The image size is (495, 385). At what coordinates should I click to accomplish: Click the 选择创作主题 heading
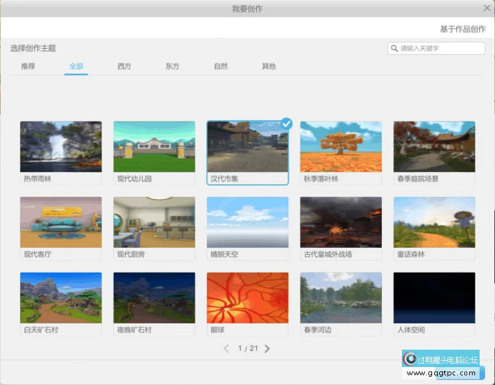pos(33,48)
